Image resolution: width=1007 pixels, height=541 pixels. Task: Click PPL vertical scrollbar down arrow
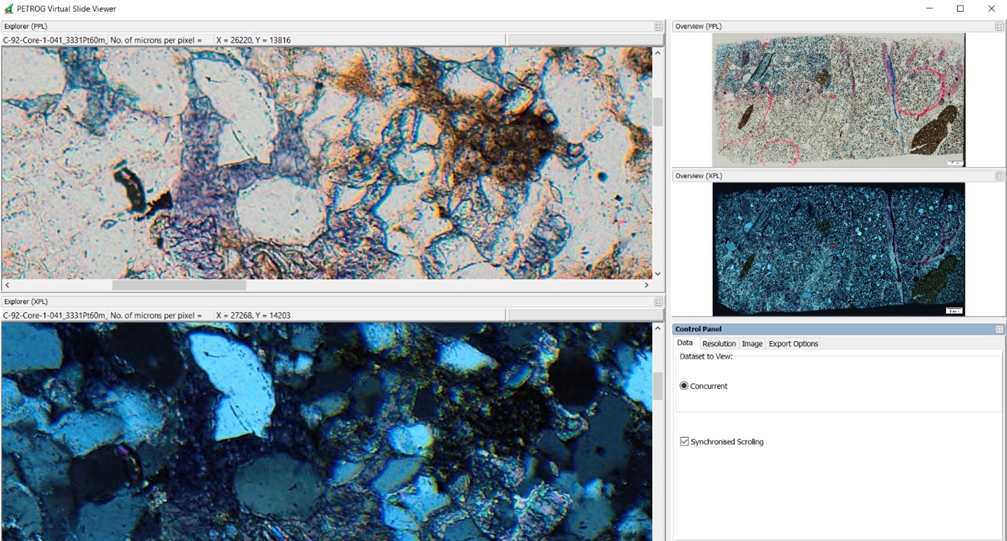[658, 274]
